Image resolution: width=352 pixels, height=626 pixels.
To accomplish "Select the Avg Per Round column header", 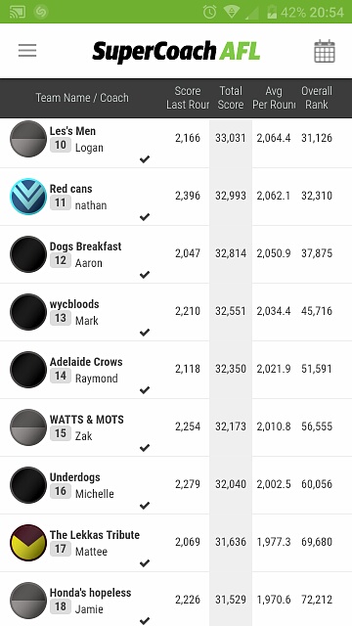I will 274,98.
